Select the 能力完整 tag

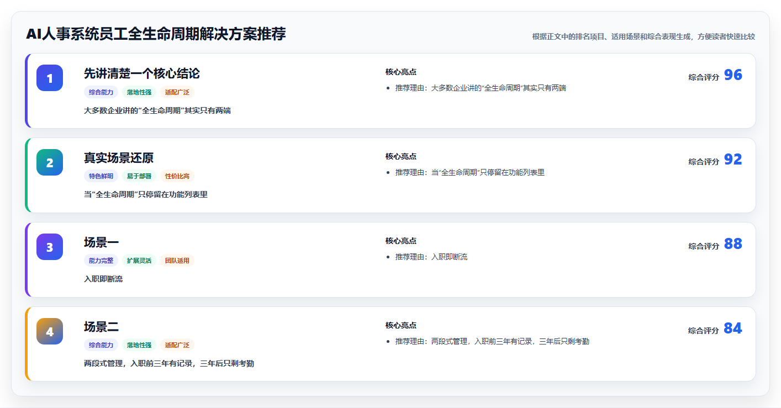pos(101,261)
